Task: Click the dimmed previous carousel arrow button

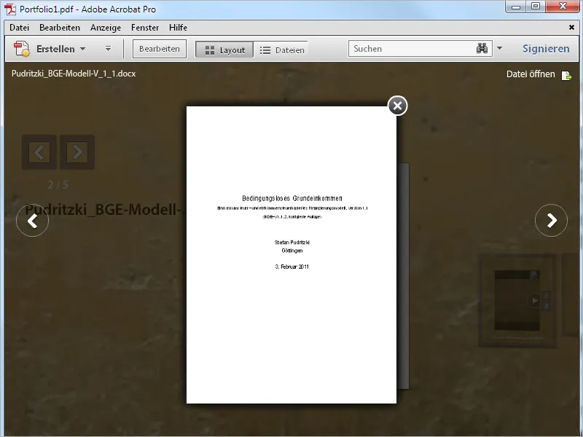Action: tap(39, 152)
